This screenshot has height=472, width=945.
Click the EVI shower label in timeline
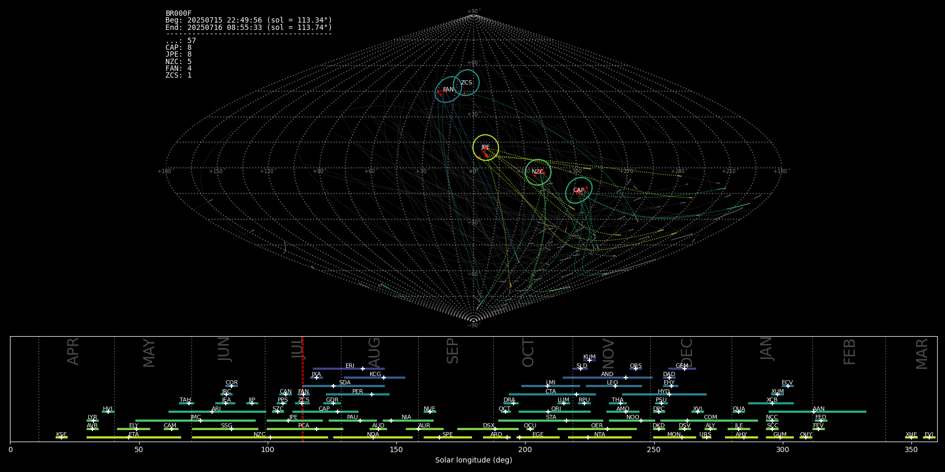pos(929,435)
